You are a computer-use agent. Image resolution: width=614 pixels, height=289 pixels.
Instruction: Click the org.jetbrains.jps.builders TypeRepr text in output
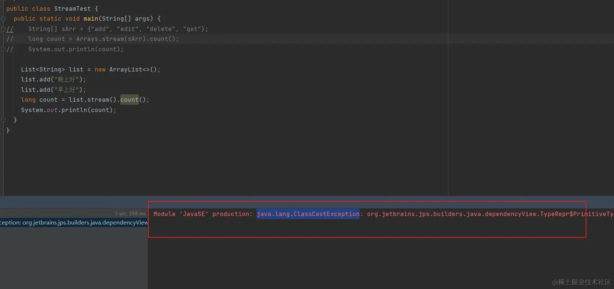click(490, 214)
